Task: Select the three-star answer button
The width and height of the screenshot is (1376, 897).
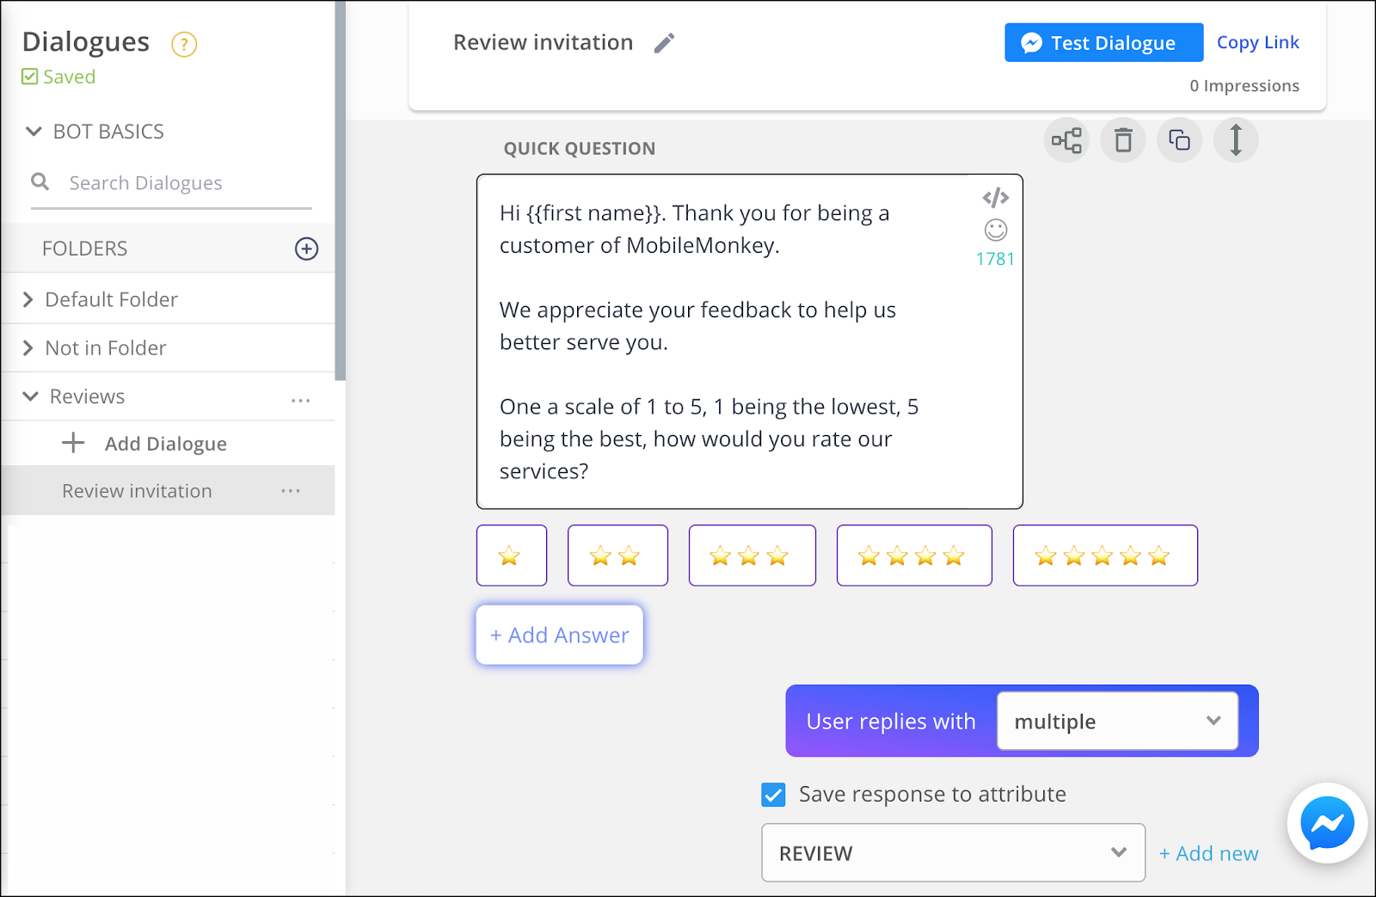Action: (x=752, y=556)
